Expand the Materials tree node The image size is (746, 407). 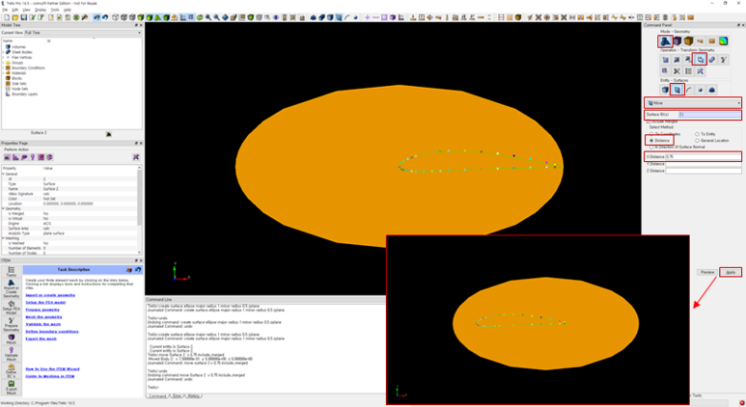coord(3,73)
